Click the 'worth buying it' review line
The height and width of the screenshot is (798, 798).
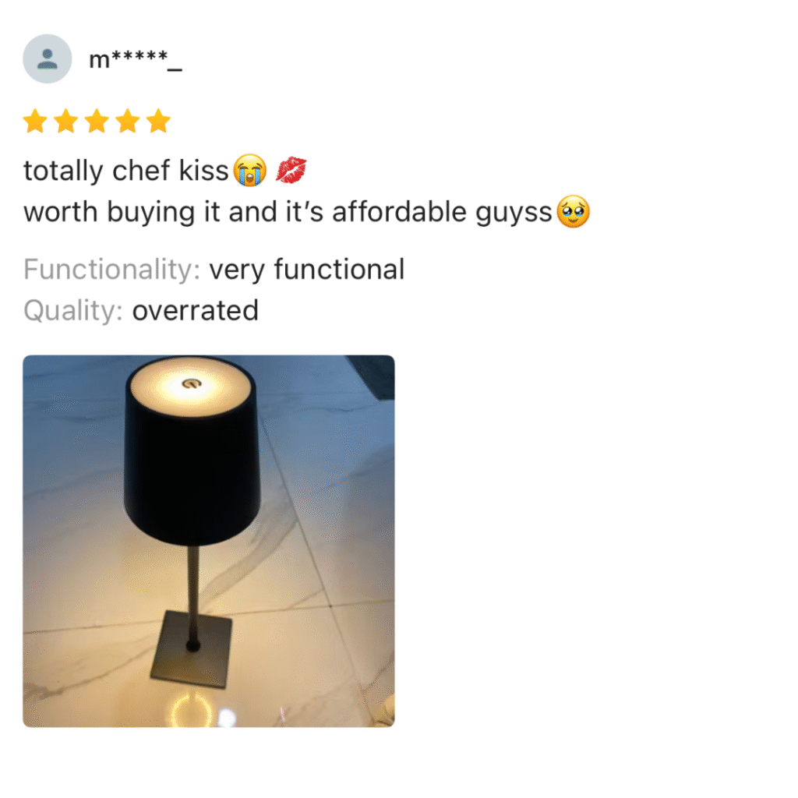click(x=288, y=212)
